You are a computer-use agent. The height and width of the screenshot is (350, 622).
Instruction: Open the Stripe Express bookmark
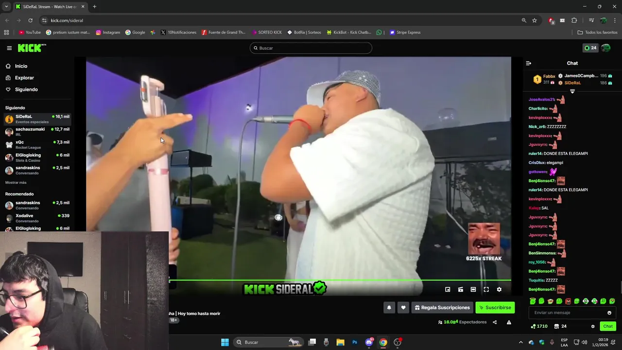point(405,33)
